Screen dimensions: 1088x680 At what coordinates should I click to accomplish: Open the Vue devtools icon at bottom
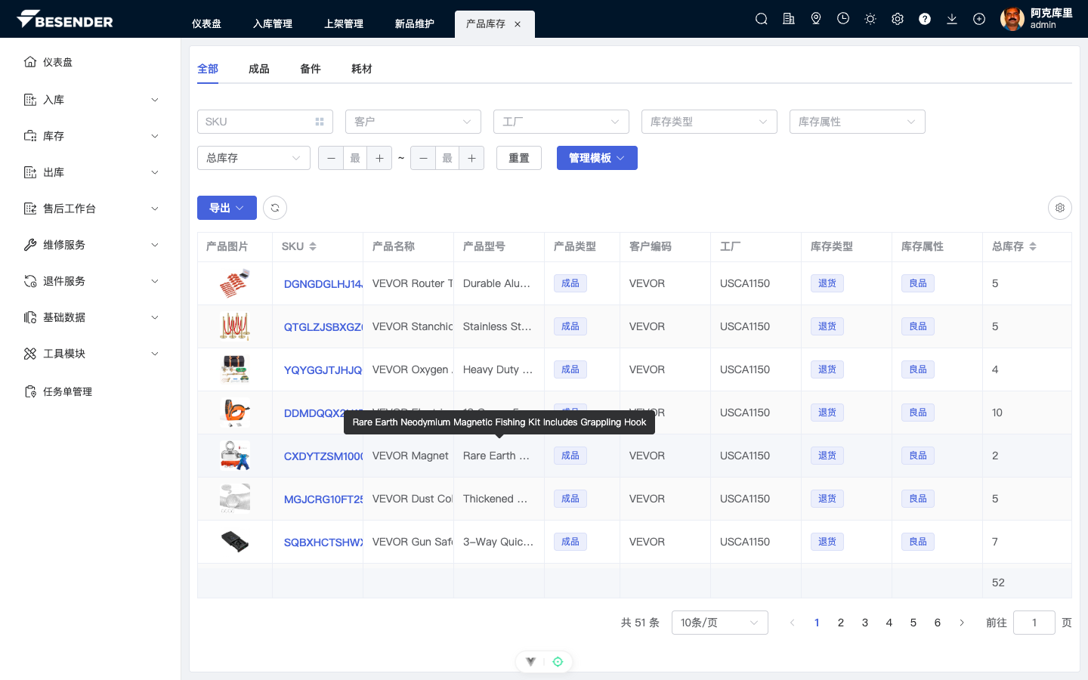click(531, 662)
